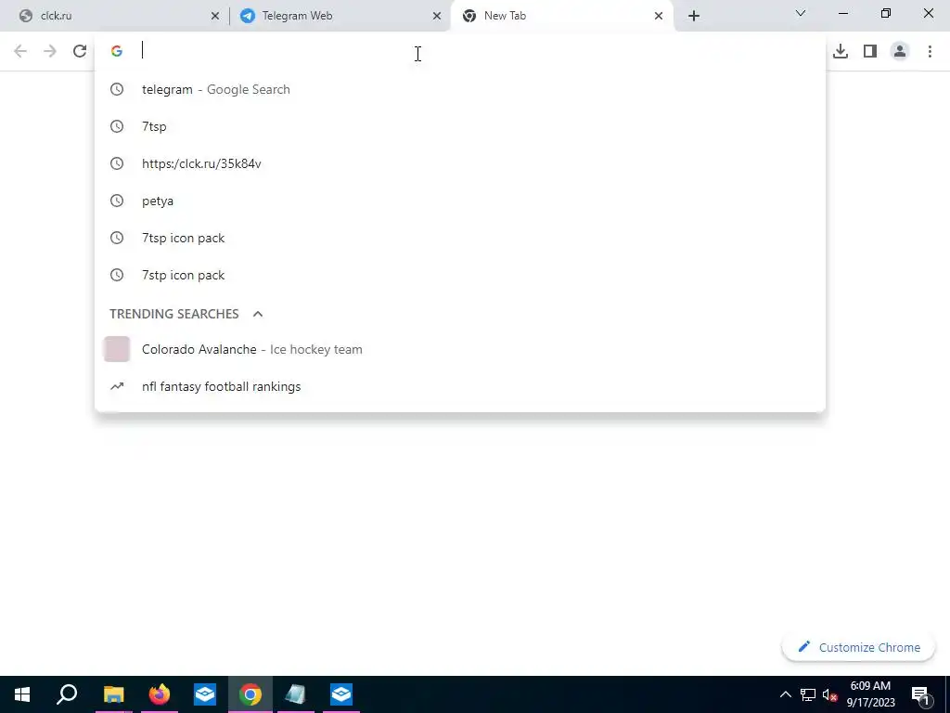Click clock icon beside telegram suggestion
This screenshot has width=950, height=713.
tap(117, 90)
